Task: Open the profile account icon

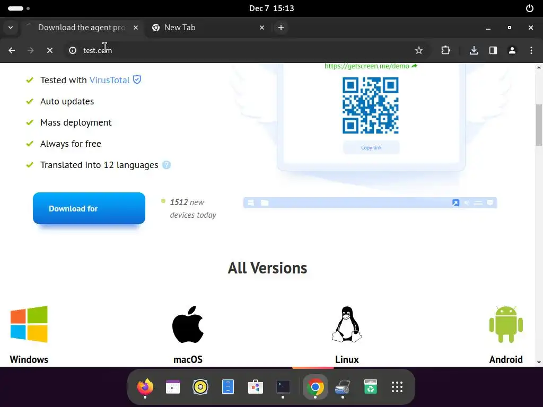Action: coord(512,50)
